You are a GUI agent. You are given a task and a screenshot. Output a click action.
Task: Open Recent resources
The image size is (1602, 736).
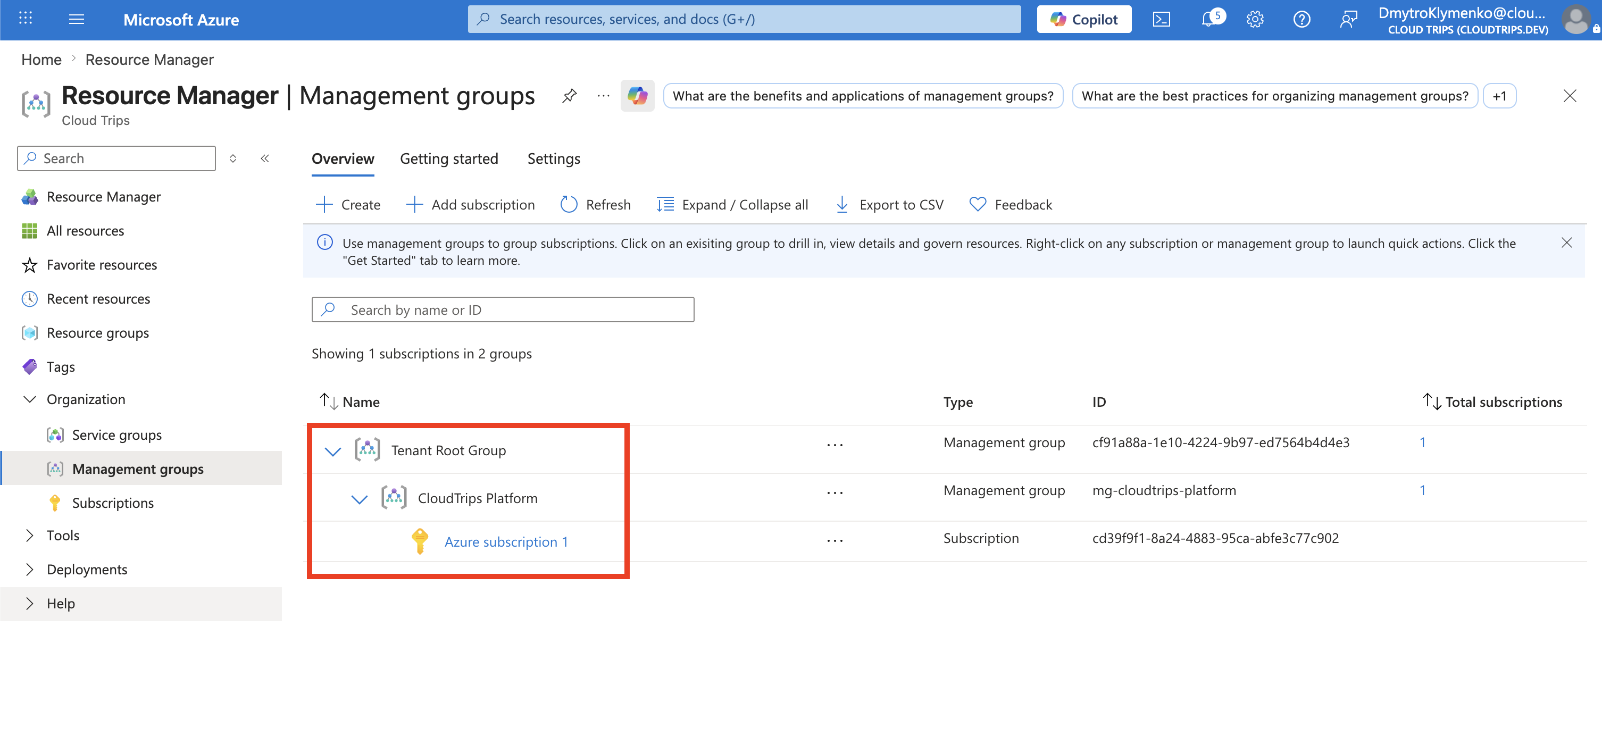[x=98, y=299]
